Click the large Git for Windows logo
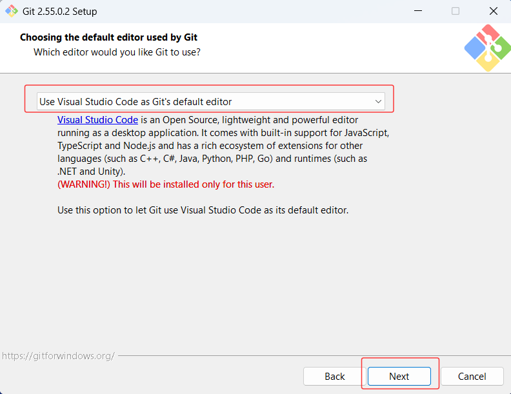The height and width of the screenshot is (394, 511). pos(488,48)
